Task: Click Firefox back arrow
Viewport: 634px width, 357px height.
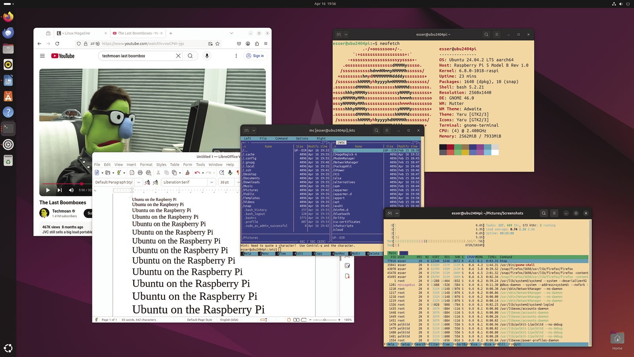Action: 39,44
